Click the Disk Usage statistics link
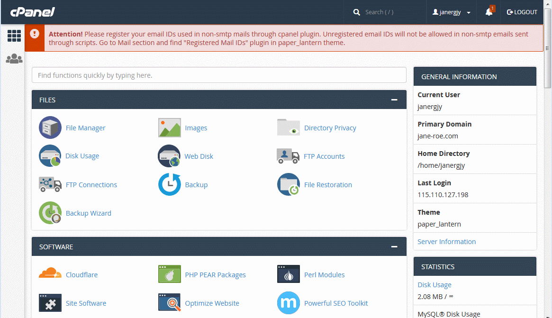 tap(434, 285)
